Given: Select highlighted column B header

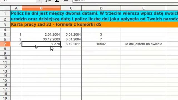Looking at the screenshot, I should (x=41, y=8).
